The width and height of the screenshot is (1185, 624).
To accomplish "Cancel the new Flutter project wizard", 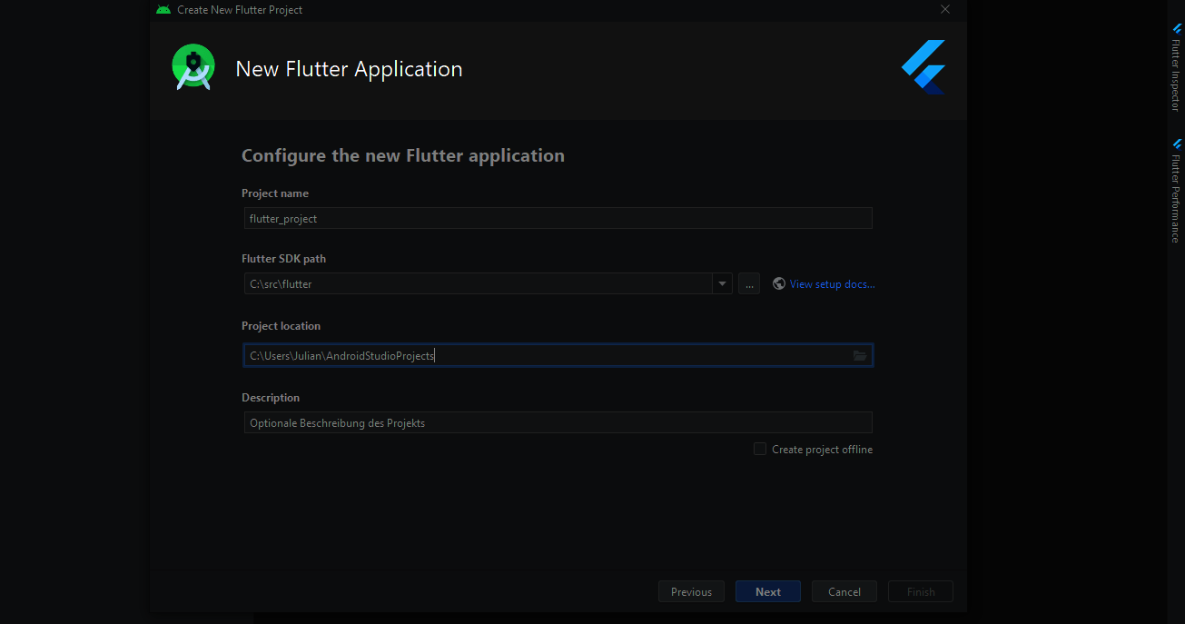I will pyautogui.click(x=844, y=591).
